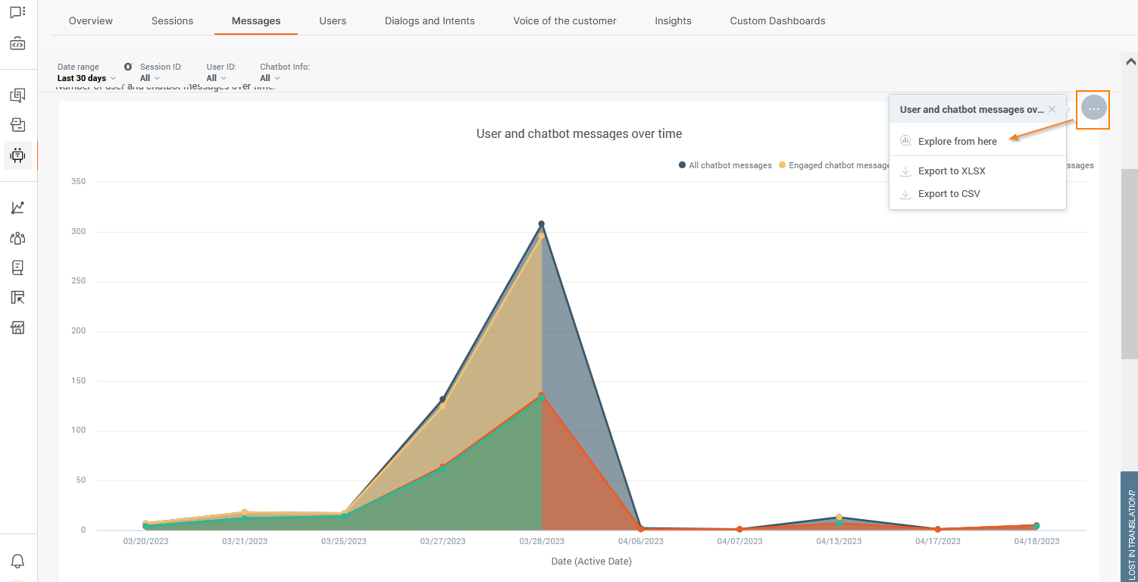Choose Export to CSV from the menu
The height and width of the screenshot is (582, 1138).
tap(949, 193)
